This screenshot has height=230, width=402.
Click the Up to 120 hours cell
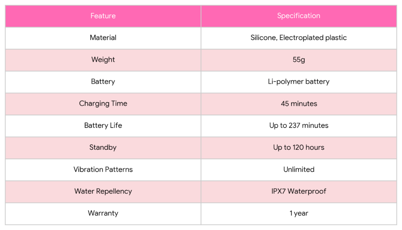click(298, 148)
